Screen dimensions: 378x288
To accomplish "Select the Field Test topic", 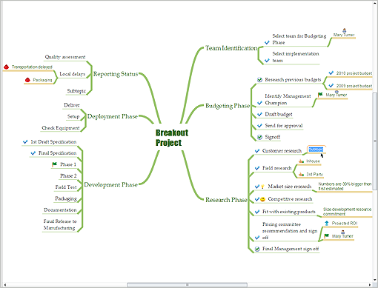I will click(66, 187).
